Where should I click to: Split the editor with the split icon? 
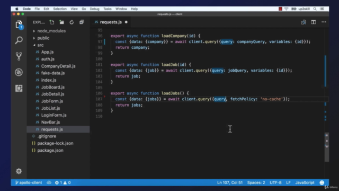313,22
